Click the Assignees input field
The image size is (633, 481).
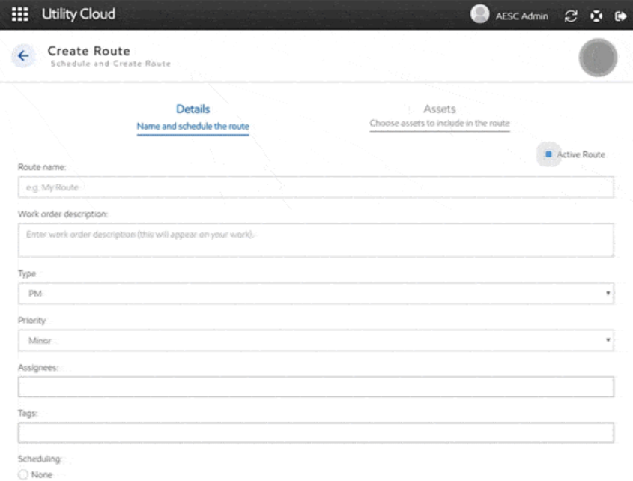tap(315, 387)
